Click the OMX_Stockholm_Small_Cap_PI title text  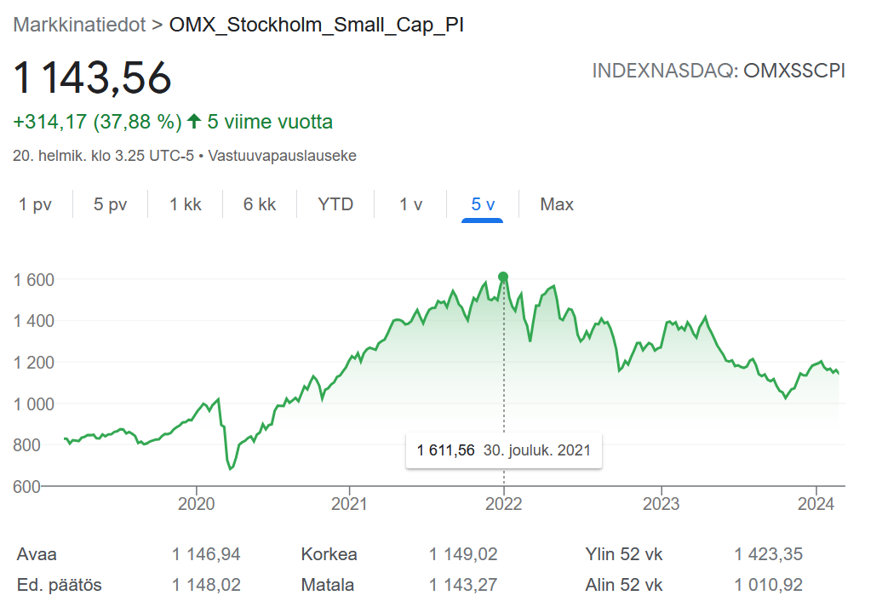pyautogui.click(x=317, y=25)
